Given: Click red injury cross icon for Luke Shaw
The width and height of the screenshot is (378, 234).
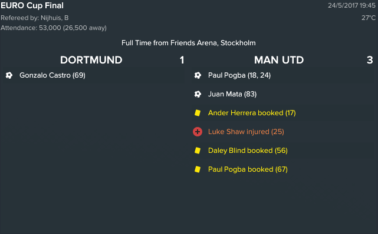Looking at the screenshot, I should [x=198, y=132].
